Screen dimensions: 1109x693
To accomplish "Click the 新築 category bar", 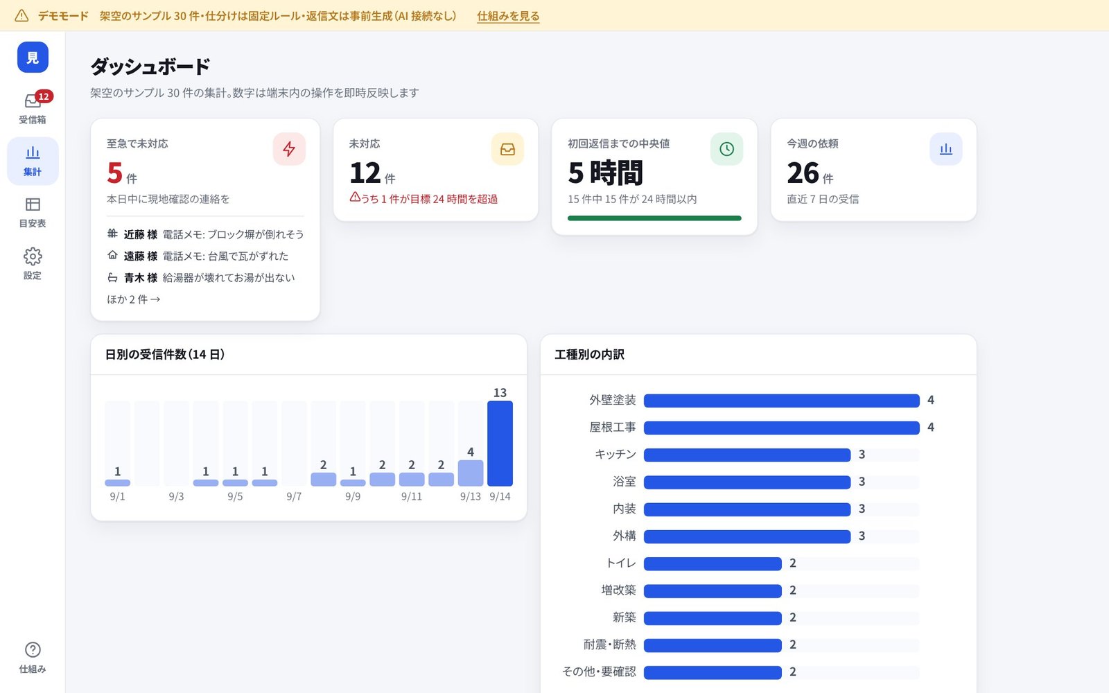I will [713, 618].
